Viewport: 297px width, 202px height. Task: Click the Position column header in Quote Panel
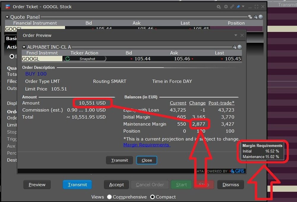point(236,23)
